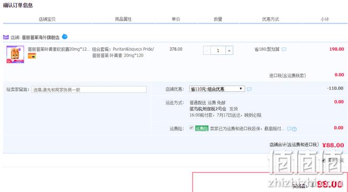Click the 商品属性 column header

point(123,19)
